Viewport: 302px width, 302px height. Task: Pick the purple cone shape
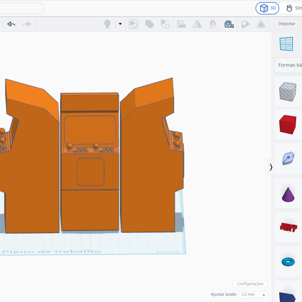click(x=288, y=195)
